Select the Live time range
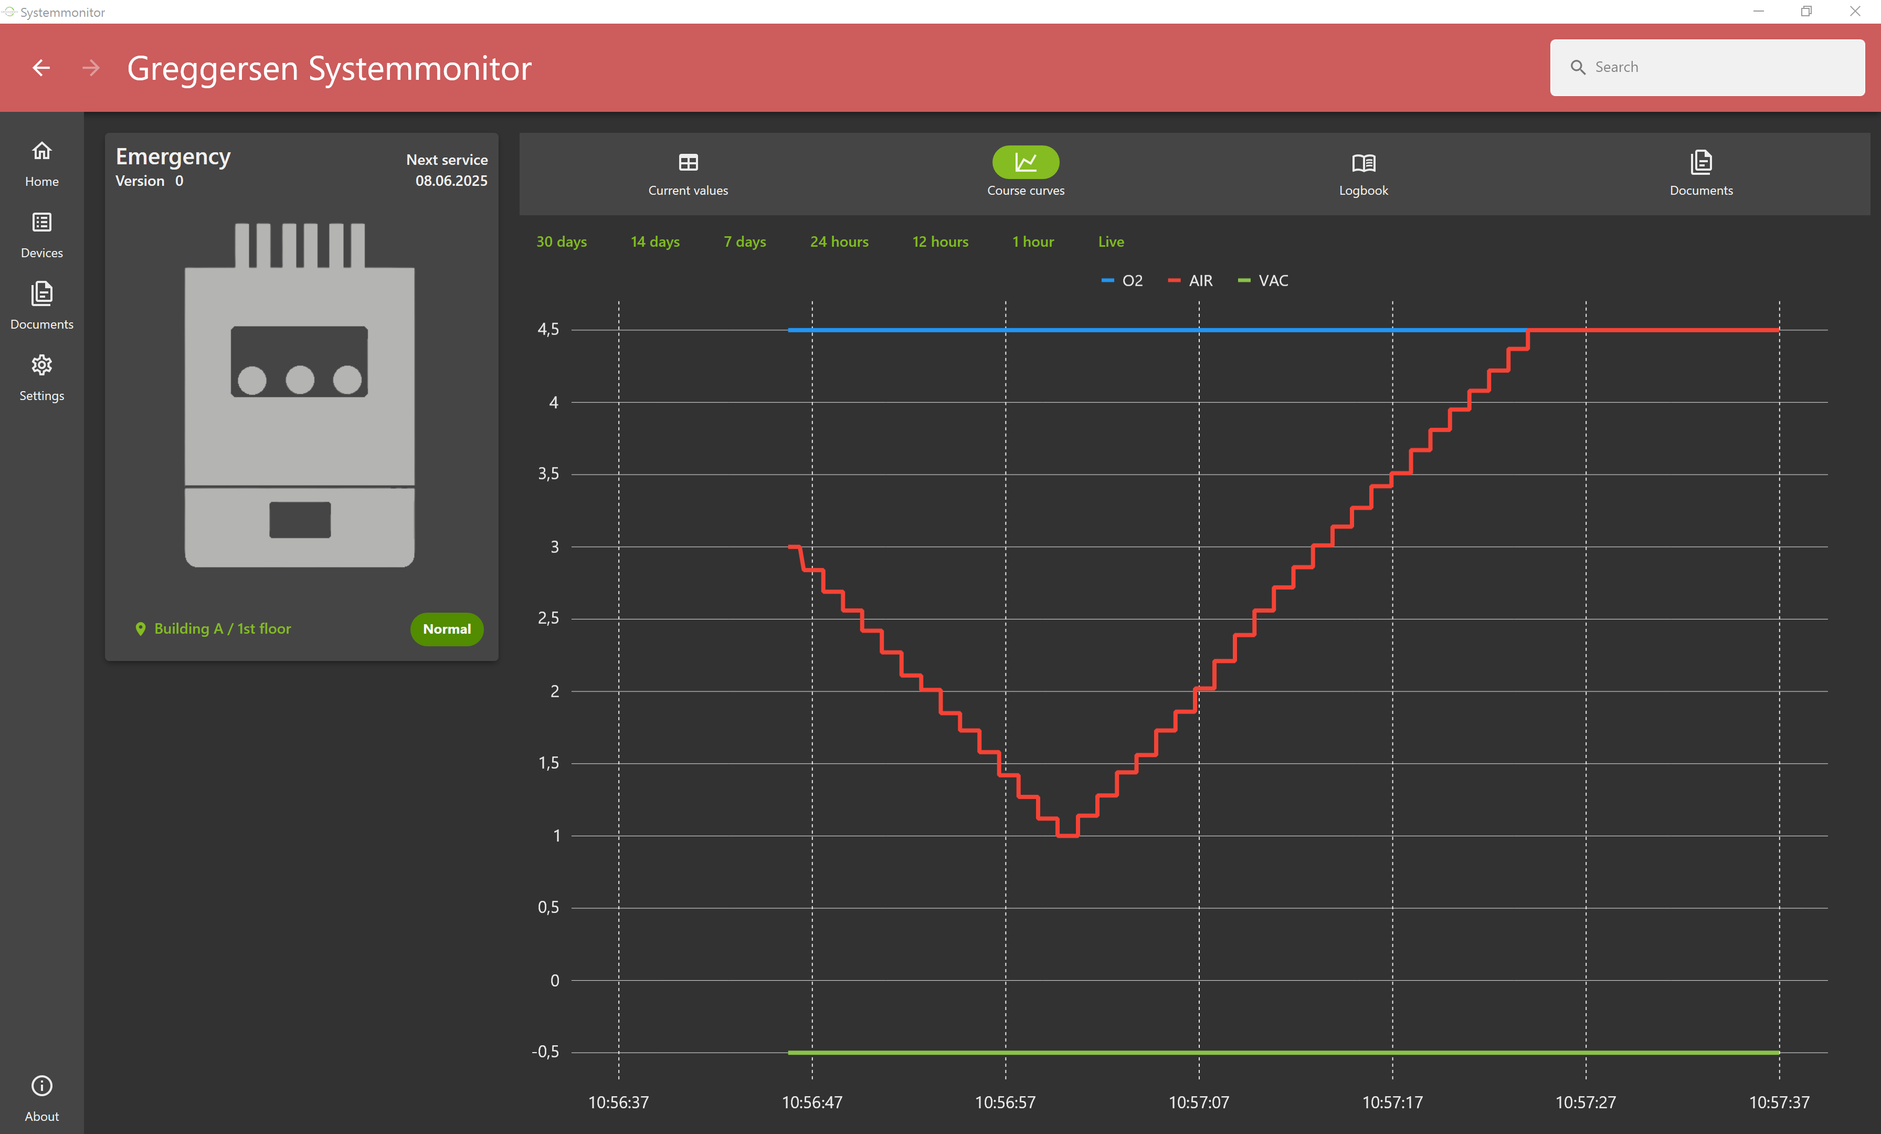Screen dimensions: 1881x1134 (1111, 242)
